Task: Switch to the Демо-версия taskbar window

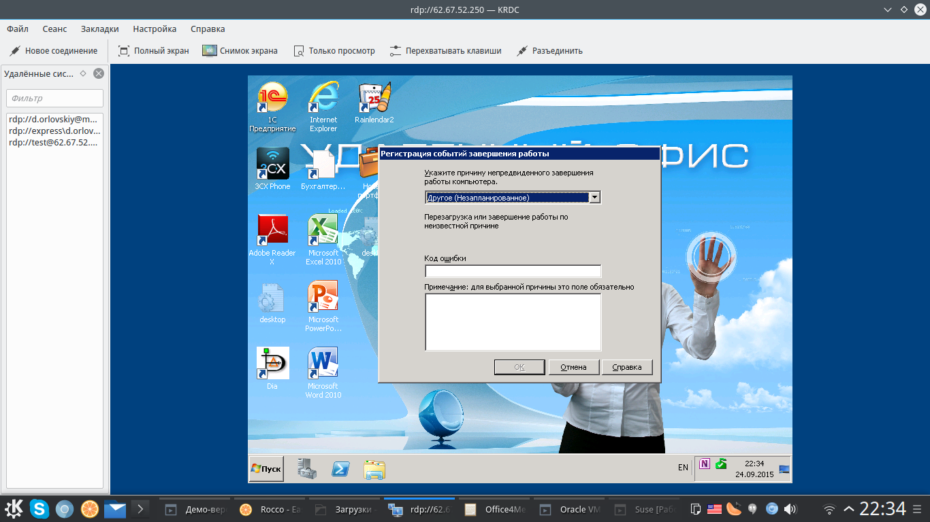Action: [196, 509]
